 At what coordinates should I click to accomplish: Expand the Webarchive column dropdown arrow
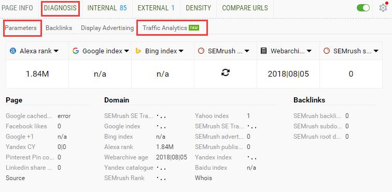309,51
